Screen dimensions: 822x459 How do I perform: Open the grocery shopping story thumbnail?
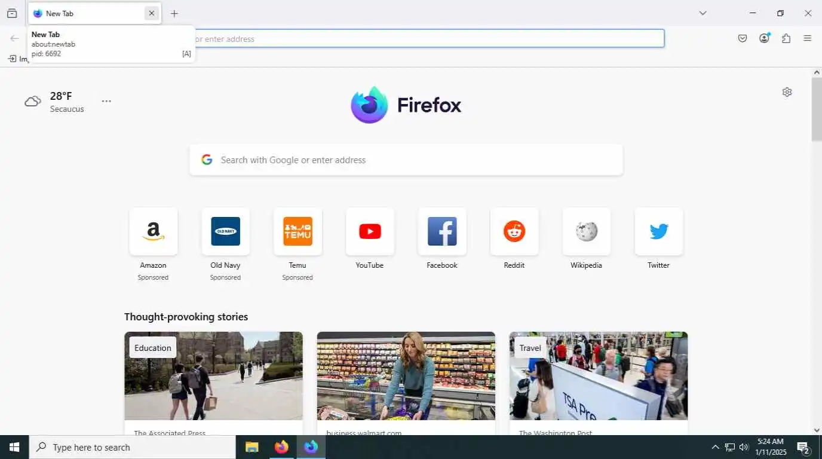coord(406,377)
